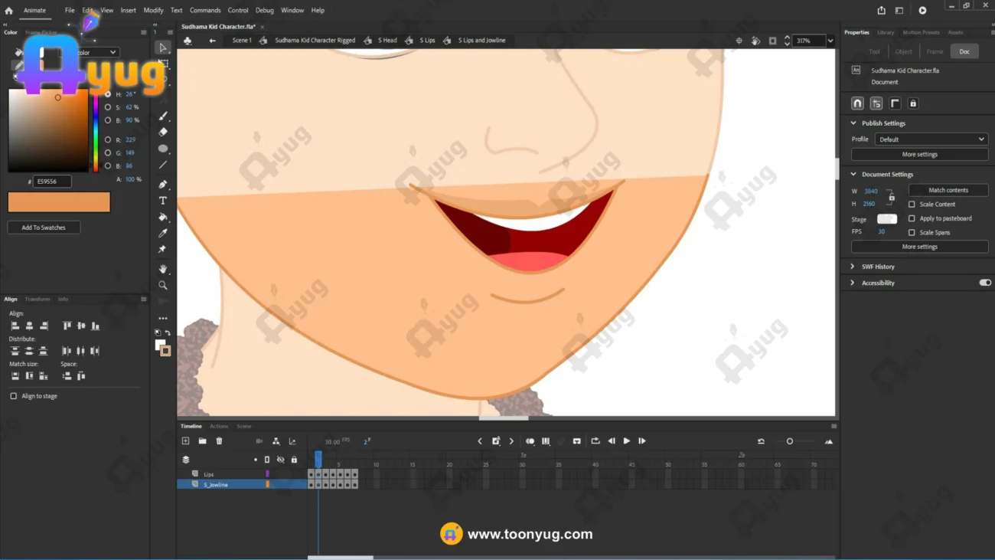Click the orange color preview swatch
Viewport: 995px width, 560px height.
[x=59, y=202]
